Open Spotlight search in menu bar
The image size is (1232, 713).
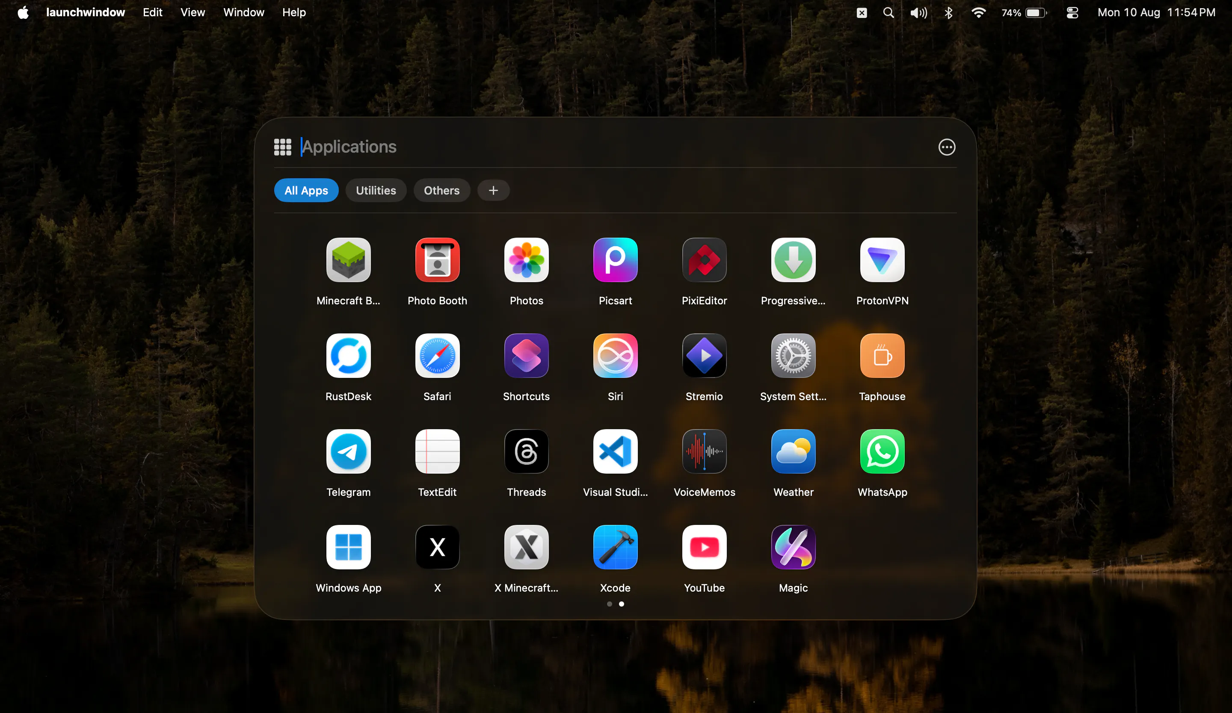point(888,13)
